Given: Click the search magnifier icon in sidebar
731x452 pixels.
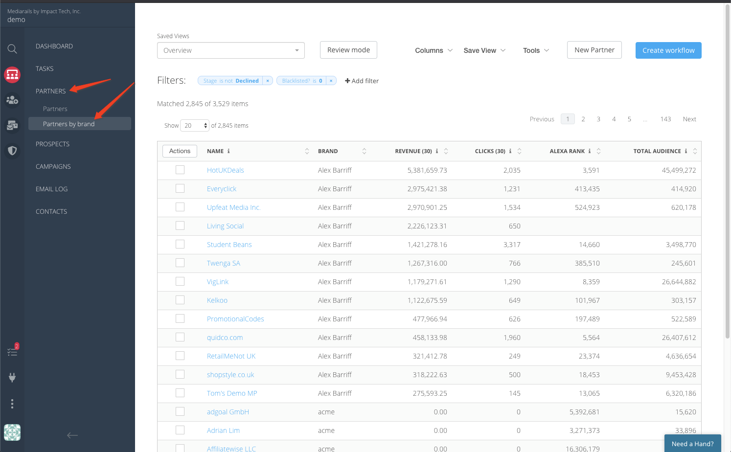Looking at the screenshot, I should coord(12,49).
